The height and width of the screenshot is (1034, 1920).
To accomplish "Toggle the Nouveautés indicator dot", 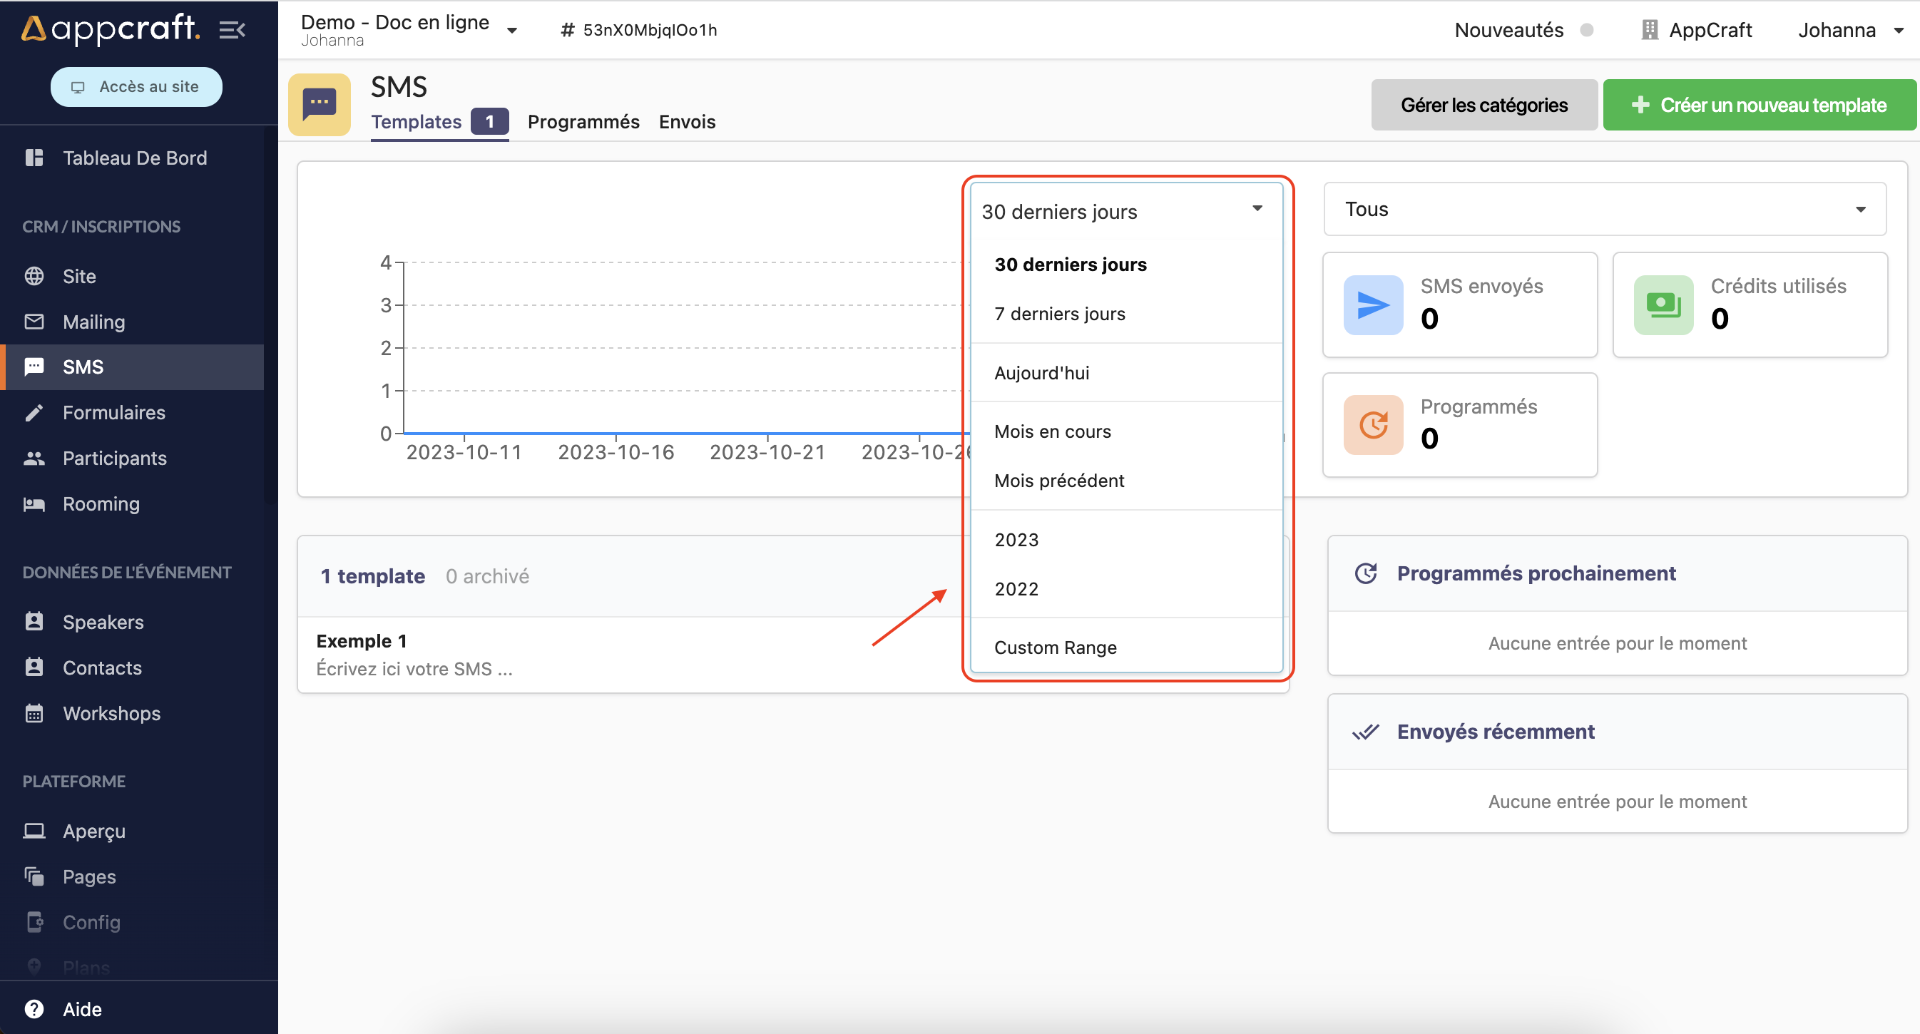I will tap(1587, 30).
